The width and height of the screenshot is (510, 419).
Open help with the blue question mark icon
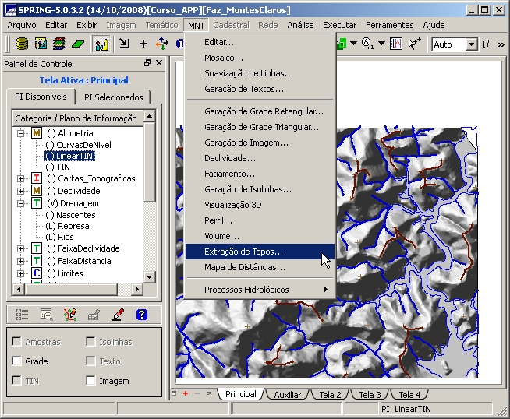[x=141, y=315]
